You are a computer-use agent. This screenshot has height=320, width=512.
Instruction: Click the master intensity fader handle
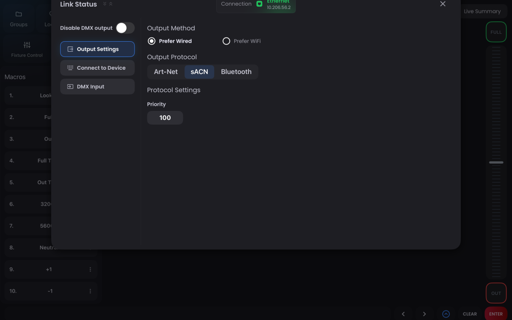click(496, 162)
